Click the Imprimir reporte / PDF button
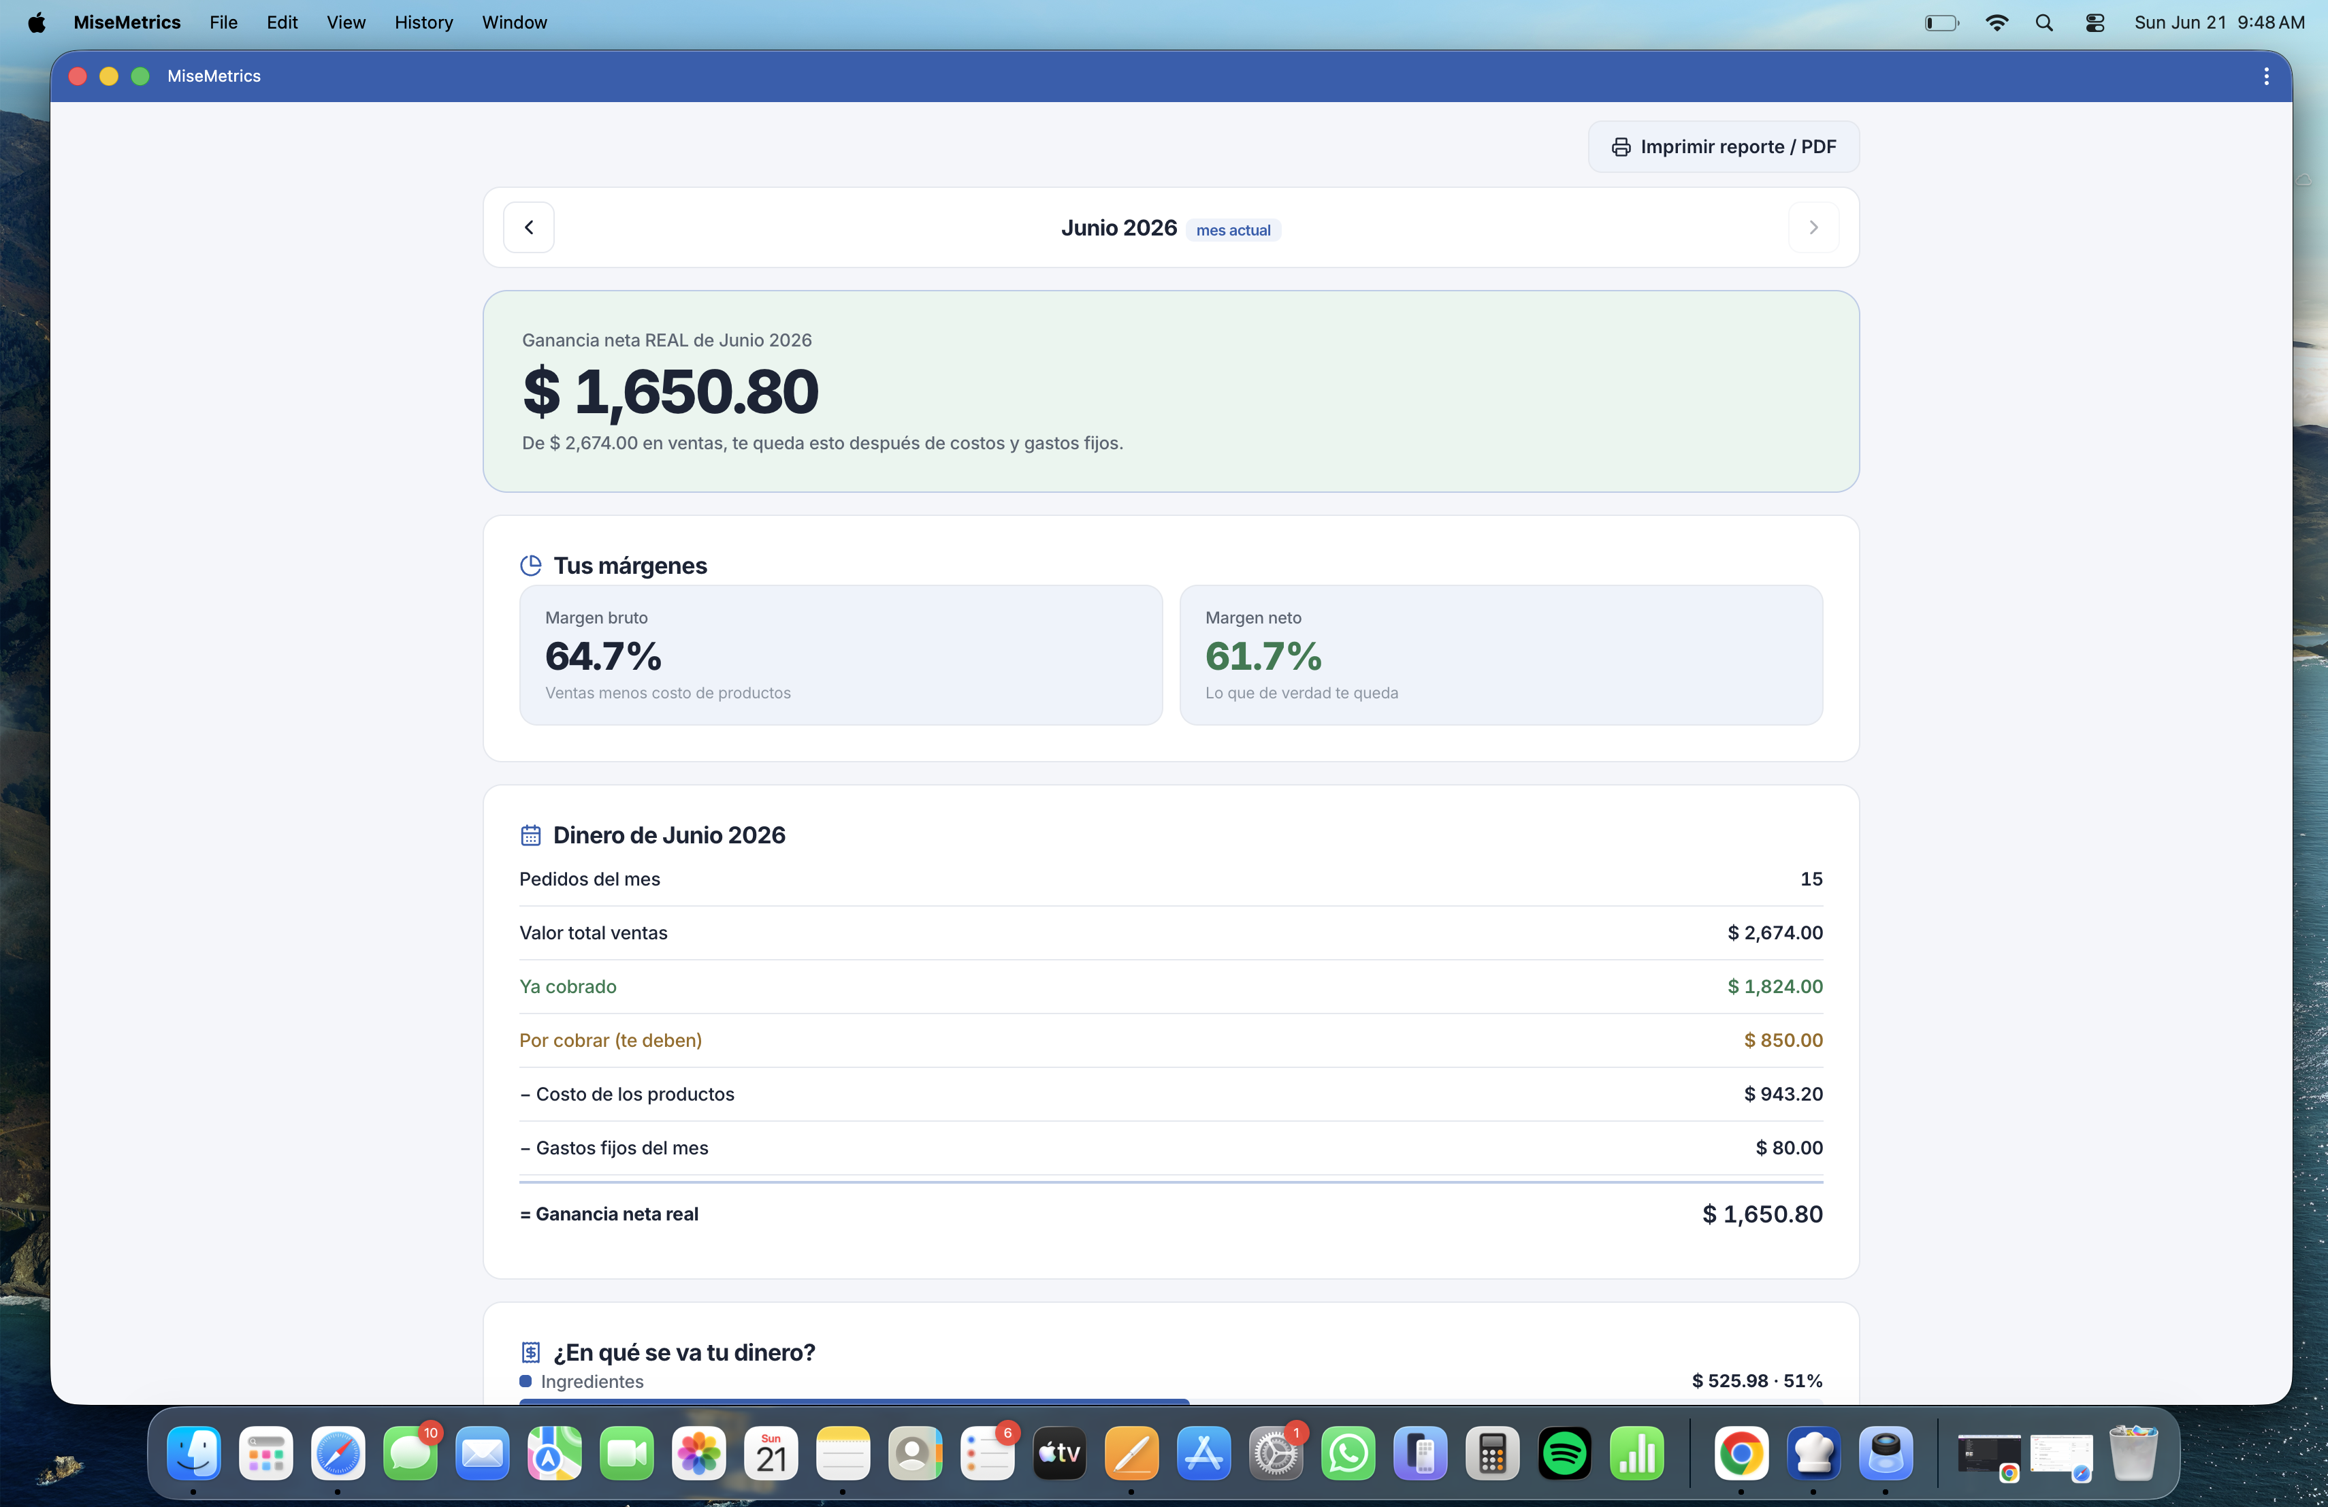The height and width of the screenshot is (1507, 2328). click(x=1723, y=147)
